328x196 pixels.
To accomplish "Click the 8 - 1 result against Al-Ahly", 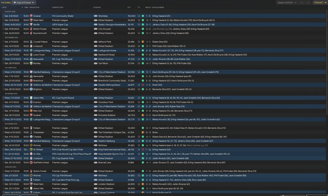I will [x=148, y=154].
